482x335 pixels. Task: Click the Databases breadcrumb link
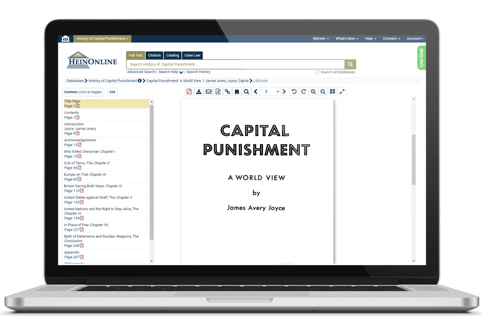point(75,81)
